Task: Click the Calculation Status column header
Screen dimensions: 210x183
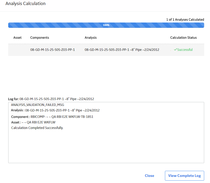Action: pos(183,38)
